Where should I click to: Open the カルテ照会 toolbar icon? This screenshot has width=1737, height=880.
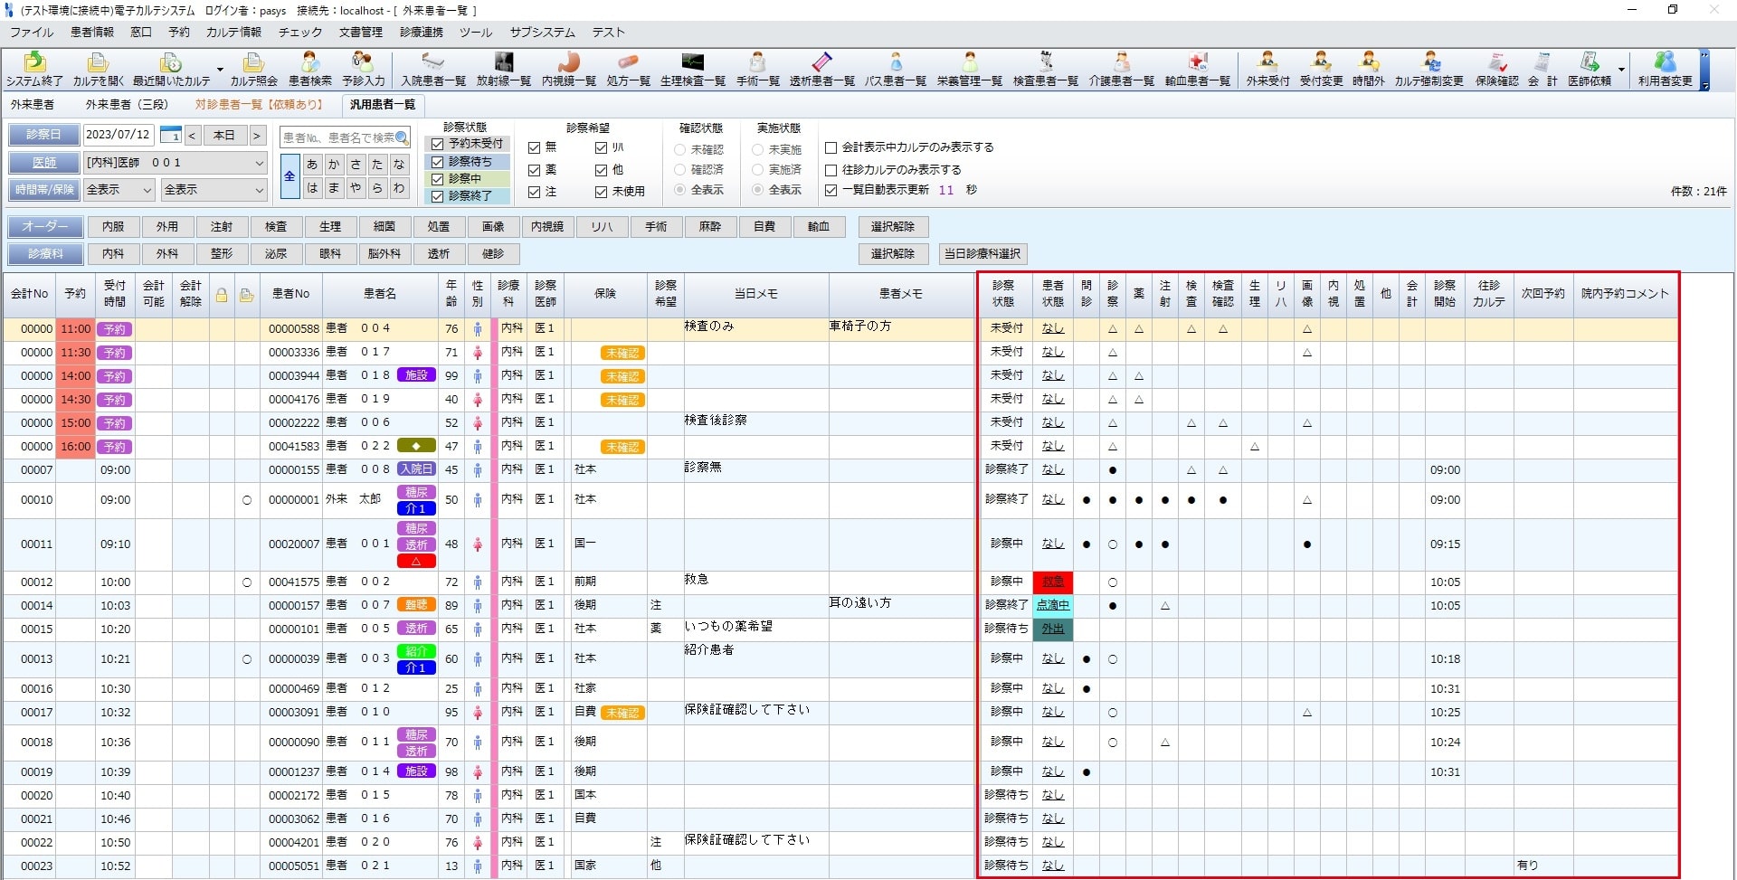click(254, 70)
